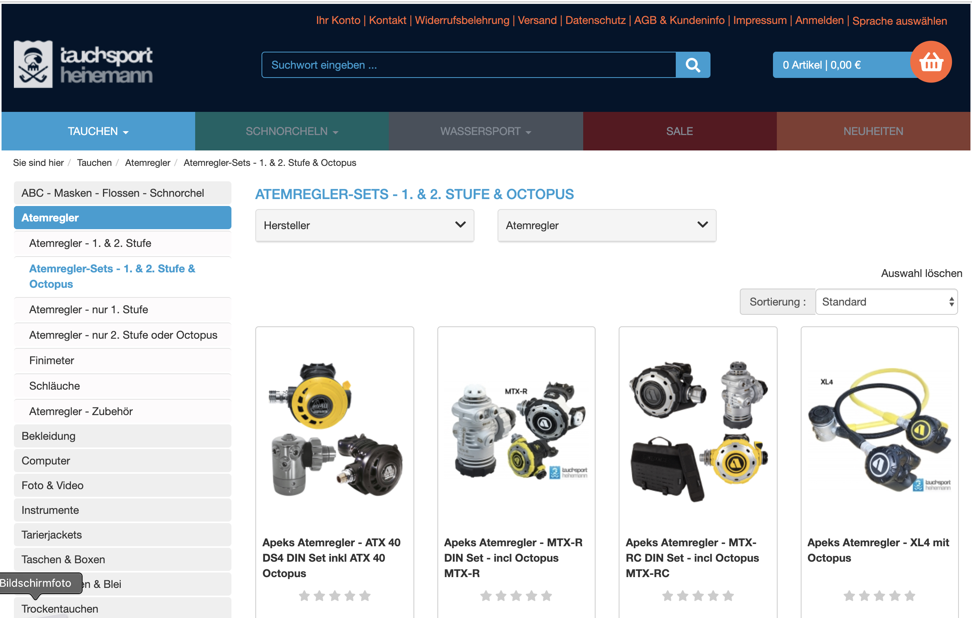This screenshot has height=618, width=972.
Task: Click the magnifying glass search button
Action: pyautogui.click(x=693, y=64)
